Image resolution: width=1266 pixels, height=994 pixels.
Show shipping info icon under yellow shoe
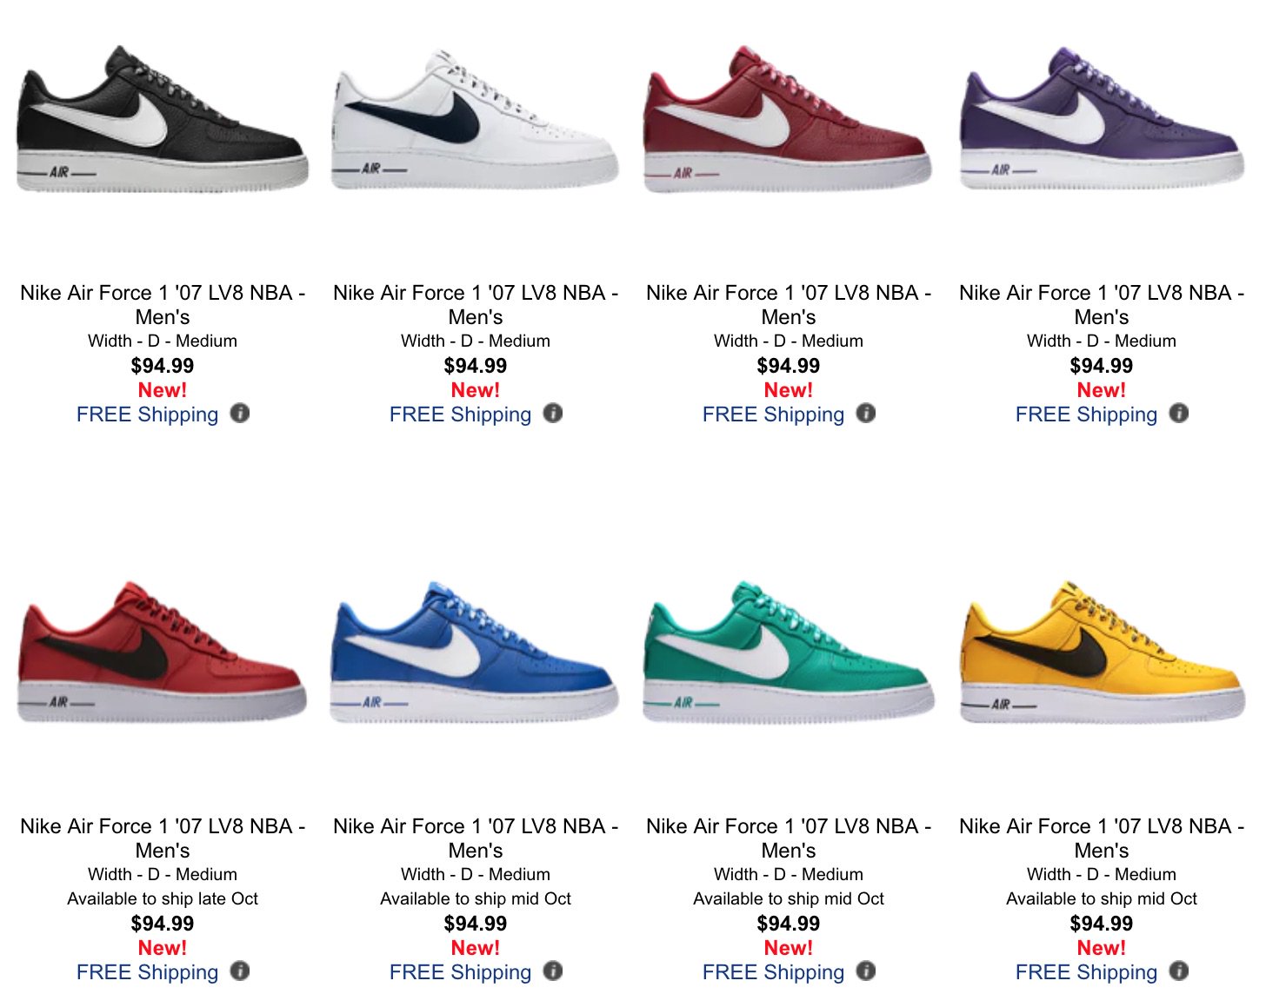[x=1179, y=971]
